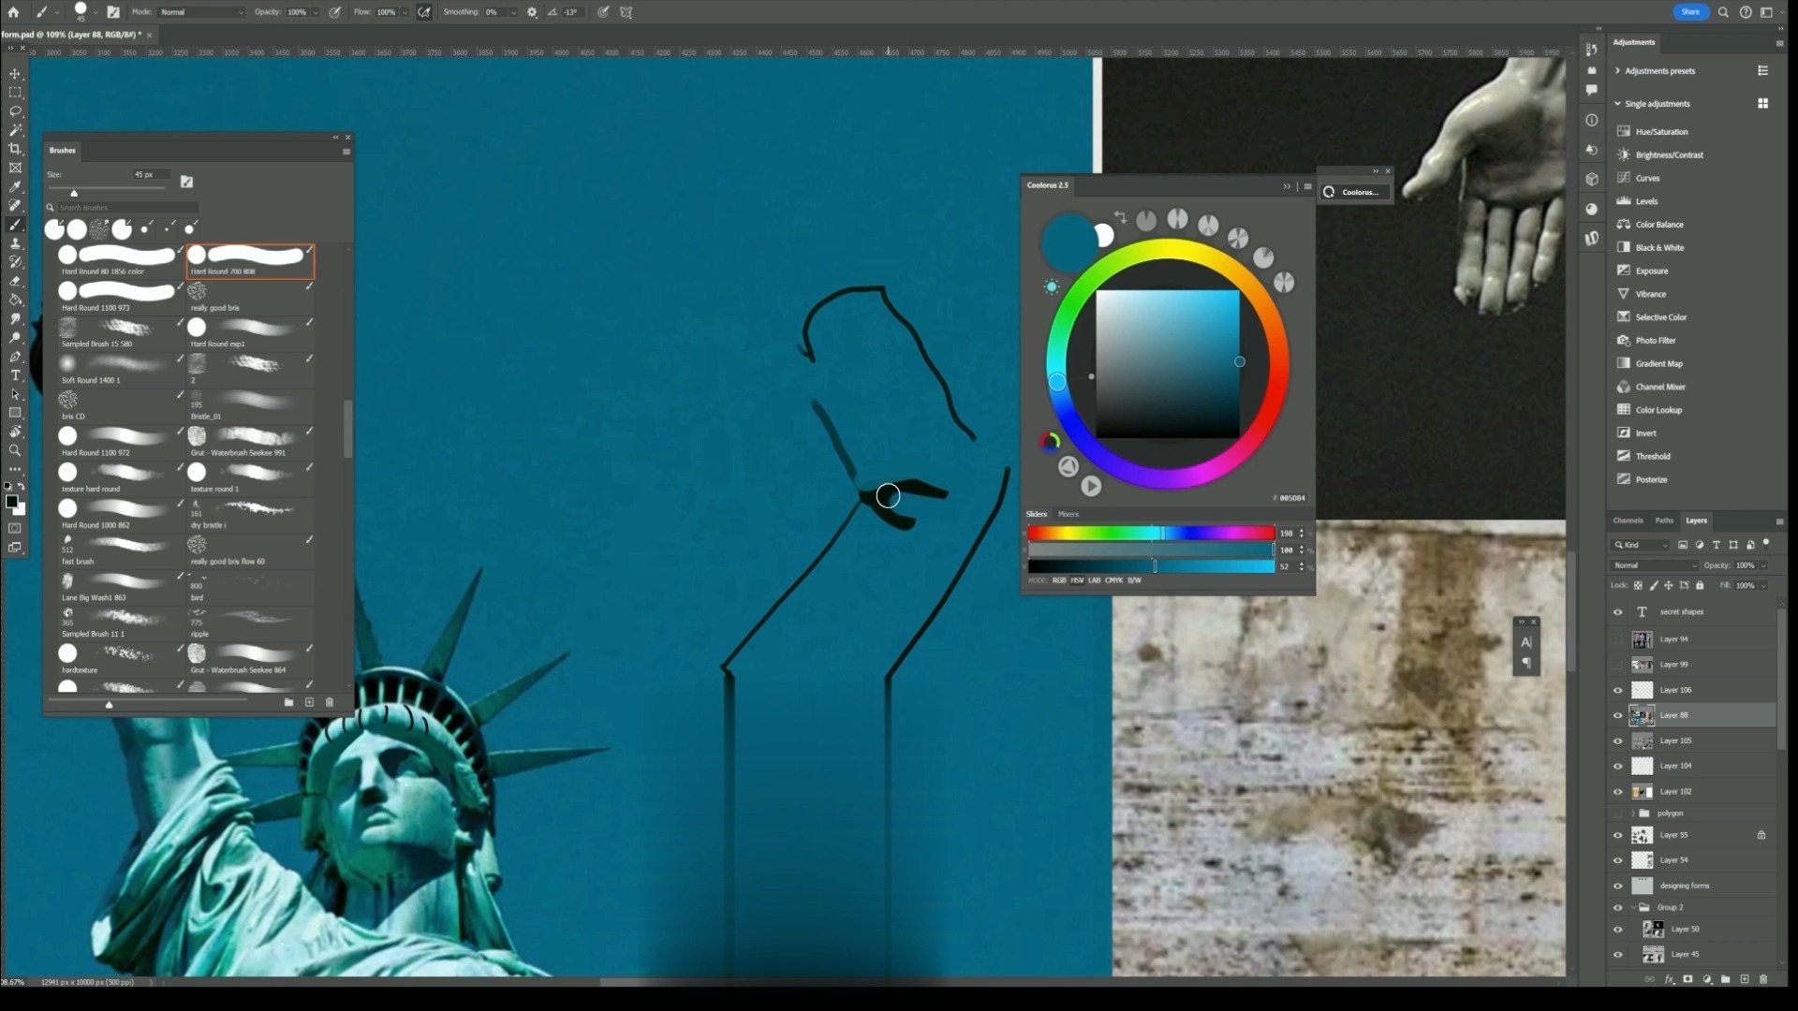The width and height of the screenshot is (1798, 1011).
Task: Expand Adjustments presets section
Action: 1617,71
